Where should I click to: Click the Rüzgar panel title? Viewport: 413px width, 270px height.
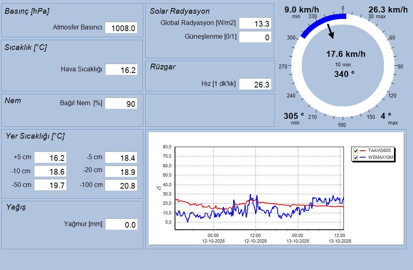[x=163, y=67]
